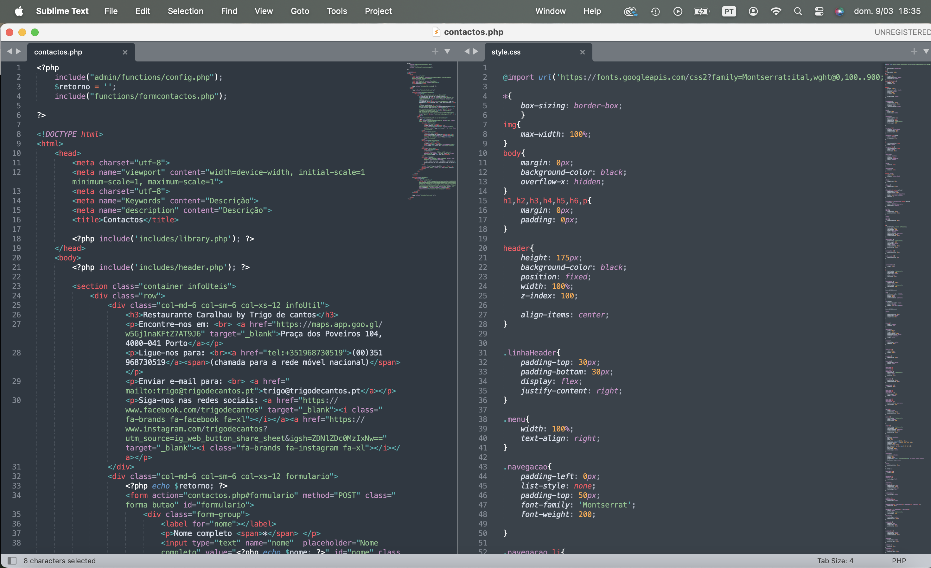Open the left pane tab list dropdown
Image resolution: width=931 pixels, height=568 pixels.
pyautogui.click(x=447, y=51)
